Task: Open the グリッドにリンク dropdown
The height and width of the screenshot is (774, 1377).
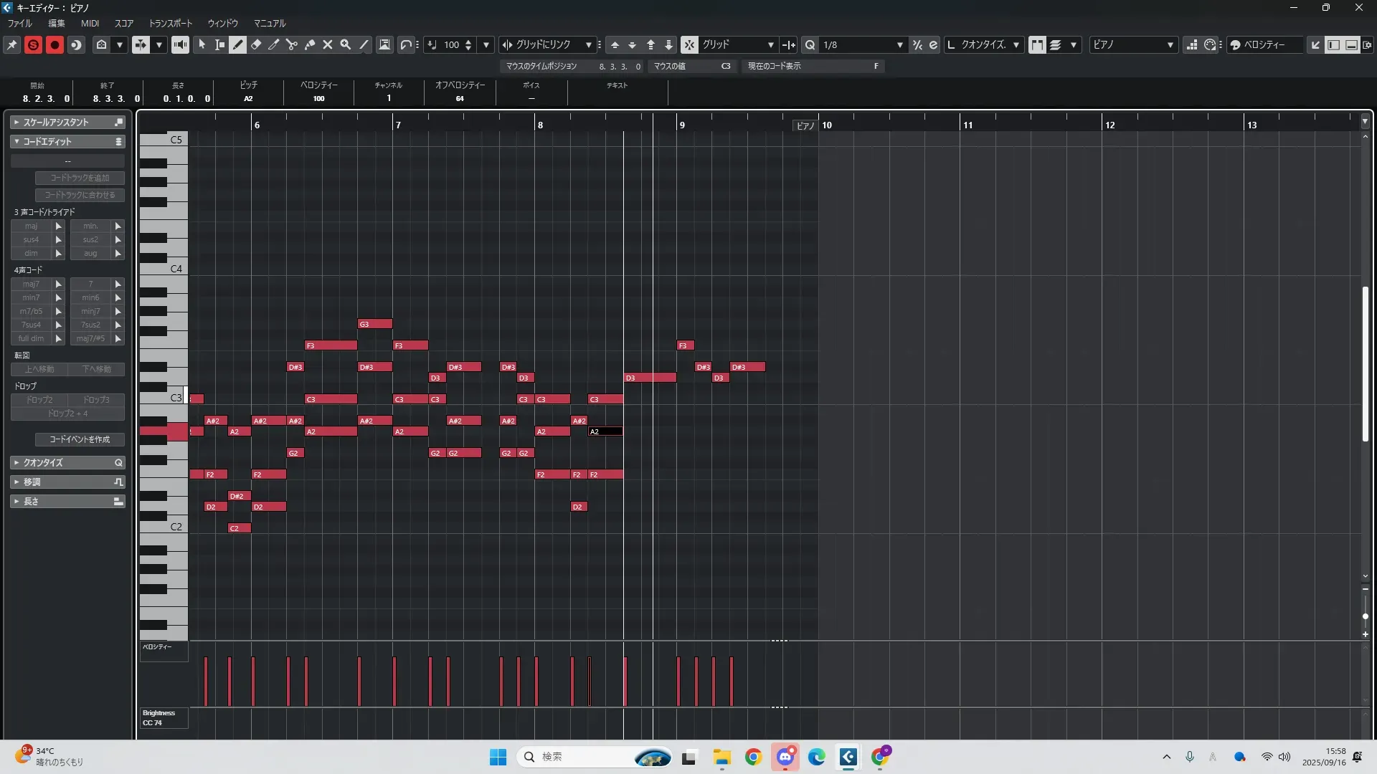Action: 588,44
